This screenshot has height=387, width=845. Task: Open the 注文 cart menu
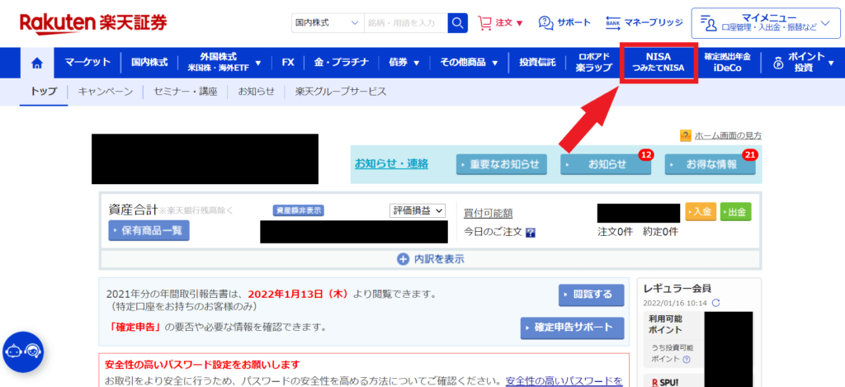point(501,23)
